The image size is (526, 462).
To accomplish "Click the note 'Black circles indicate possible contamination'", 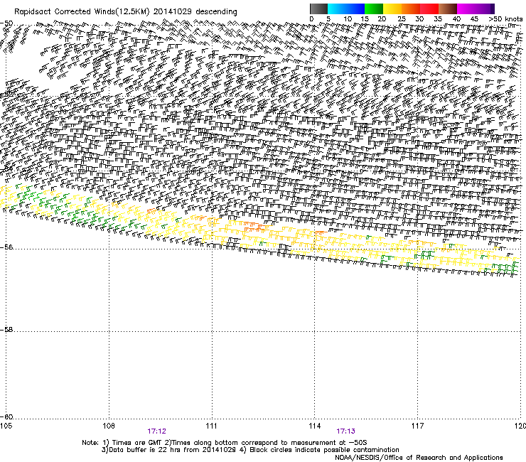I will point(324,450).
